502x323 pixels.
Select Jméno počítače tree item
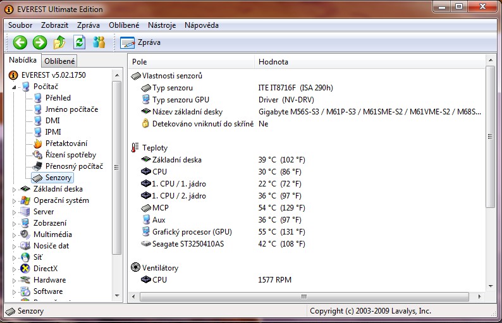(71, 109)
